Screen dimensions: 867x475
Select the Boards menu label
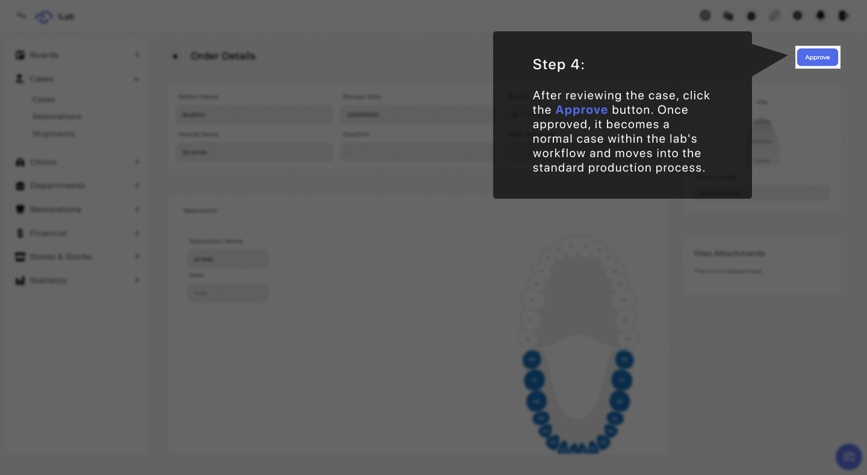click(x=45, y=55)
